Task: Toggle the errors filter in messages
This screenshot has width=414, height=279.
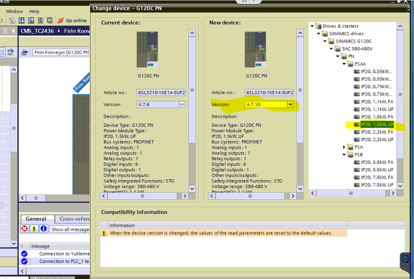Action: pos(24,229)
